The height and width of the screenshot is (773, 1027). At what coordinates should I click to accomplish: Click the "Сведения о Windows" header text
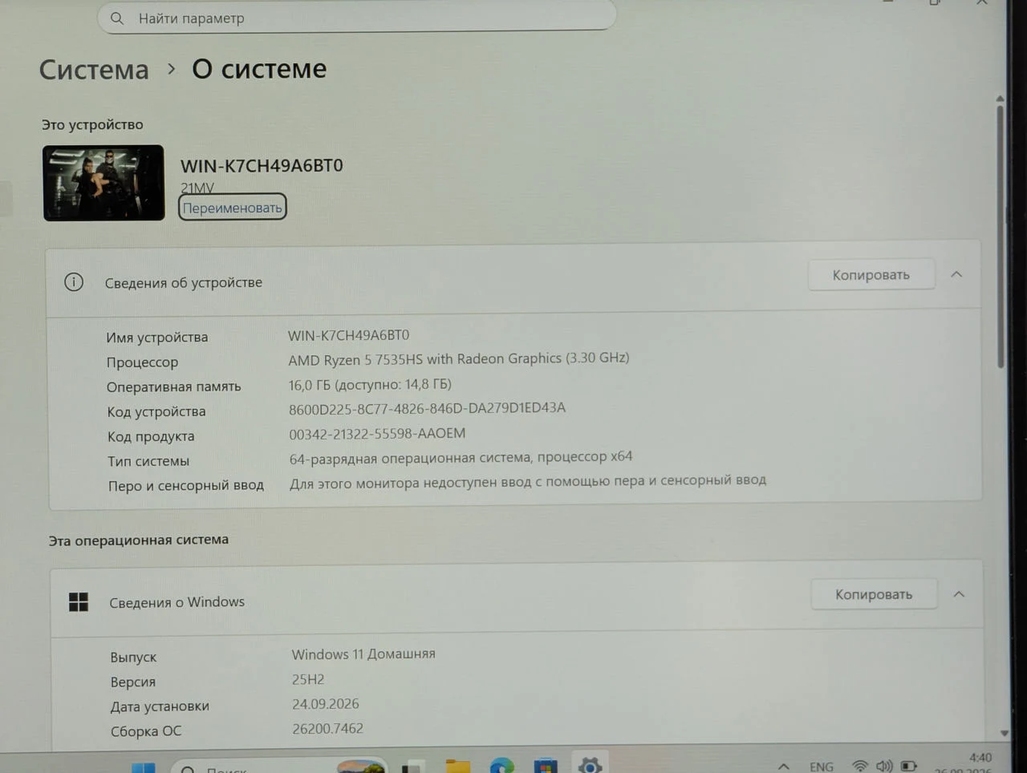click(x=177, y=602)
